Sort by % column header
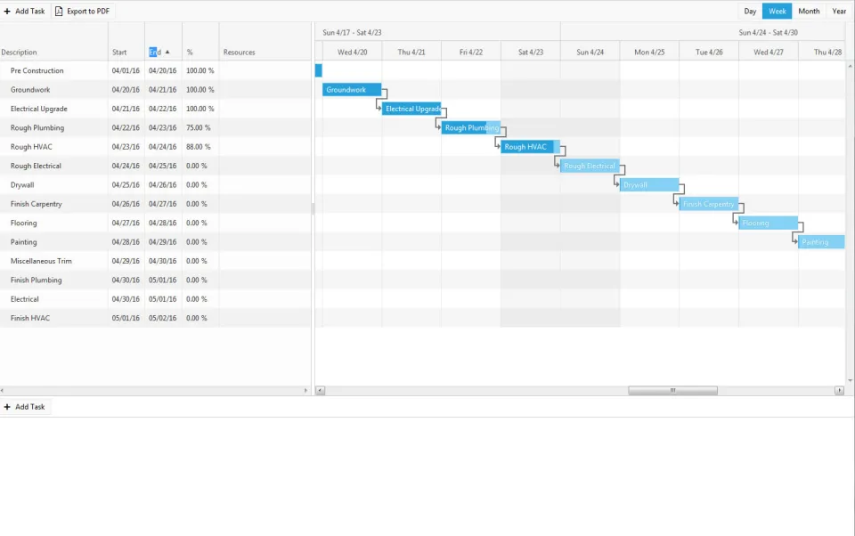Viewport: 855px width, 536px height. [200, 52]
